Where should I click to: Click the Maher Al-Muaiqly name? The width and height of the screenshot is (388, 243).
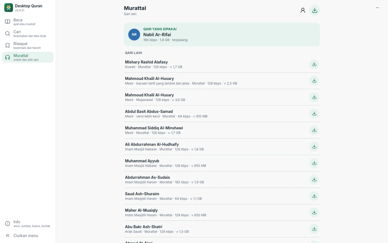141,210
